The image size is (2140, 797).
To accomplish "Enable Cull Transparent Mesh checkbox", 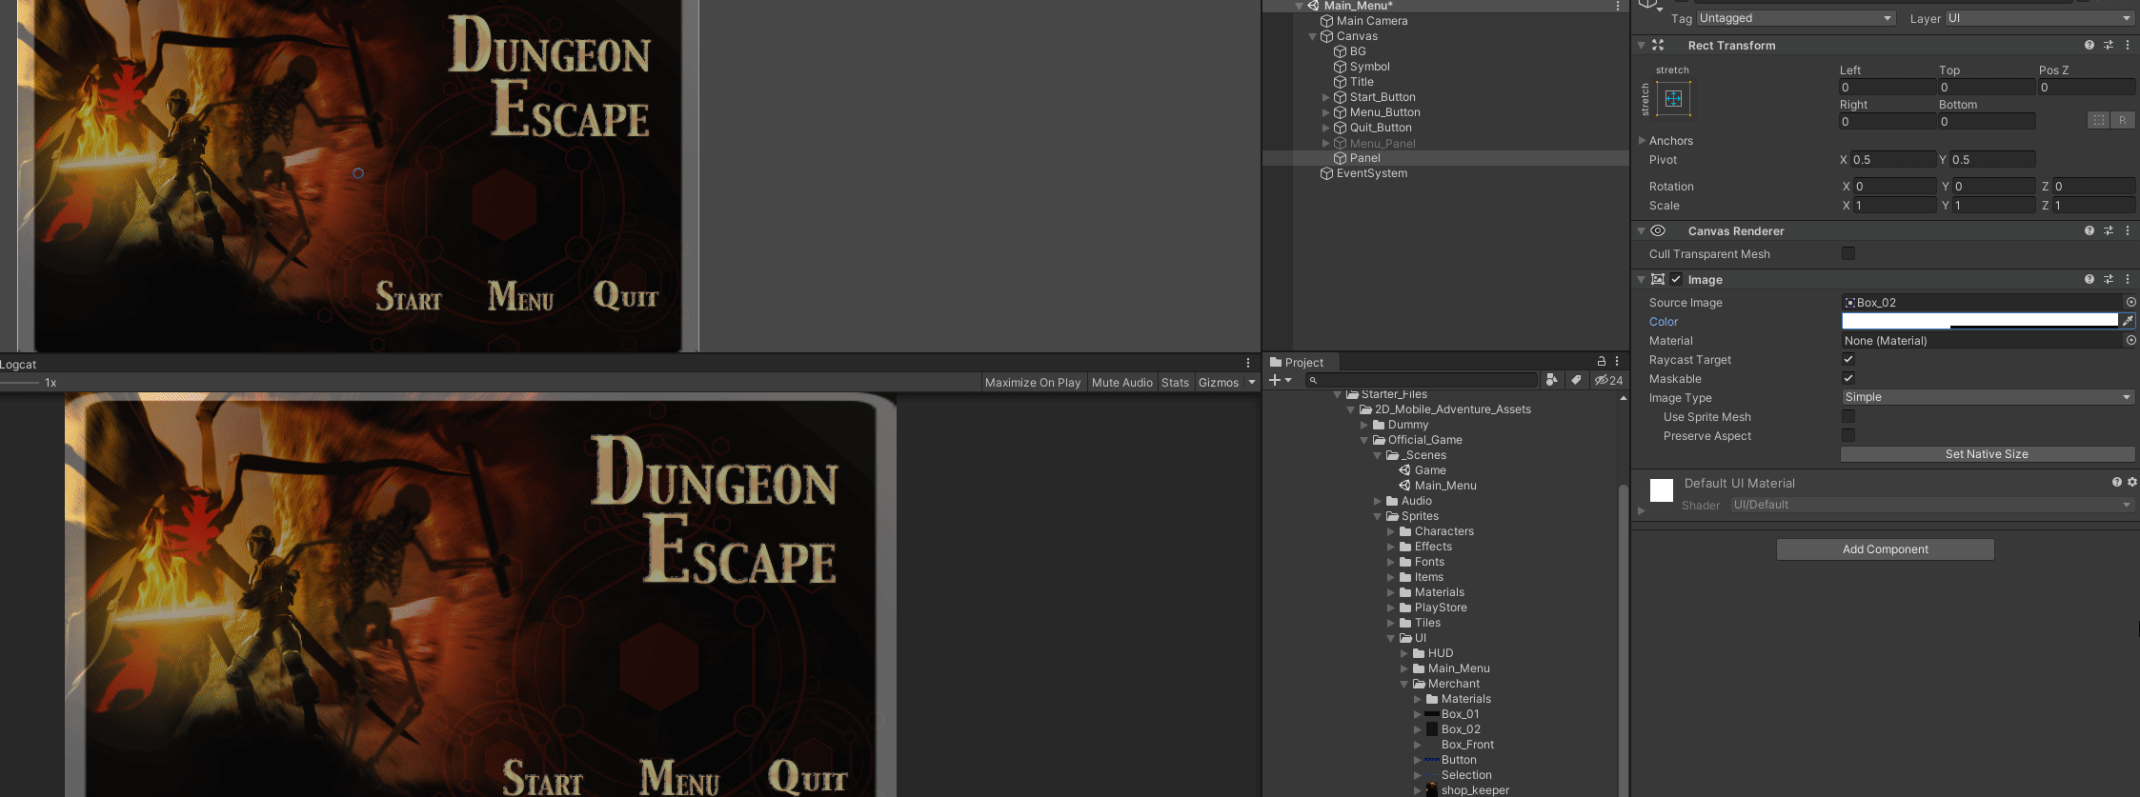I will click(x=1848, y=253).
